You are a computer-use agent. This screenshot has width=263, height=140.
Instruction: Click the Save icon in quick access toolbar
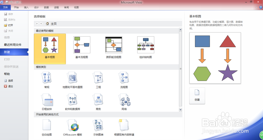point(7,2)
